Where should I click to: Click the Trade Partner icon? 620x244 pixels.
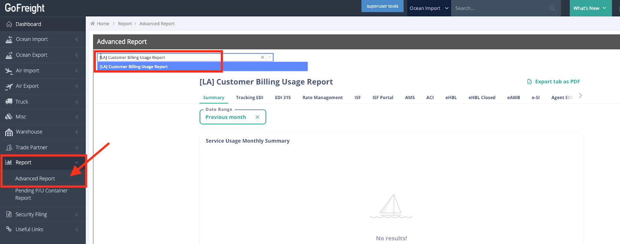pos(9,148)
